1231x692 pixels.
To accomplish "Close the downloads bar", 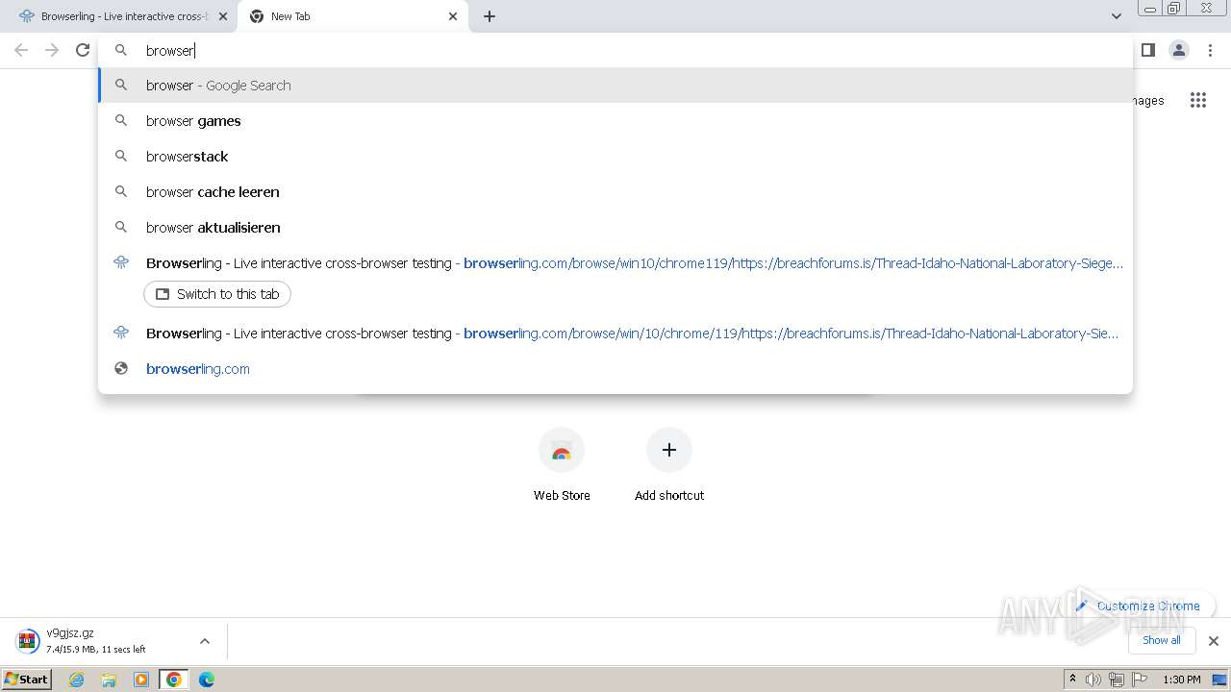I will pyautogui.click(x=1213, y=641).
